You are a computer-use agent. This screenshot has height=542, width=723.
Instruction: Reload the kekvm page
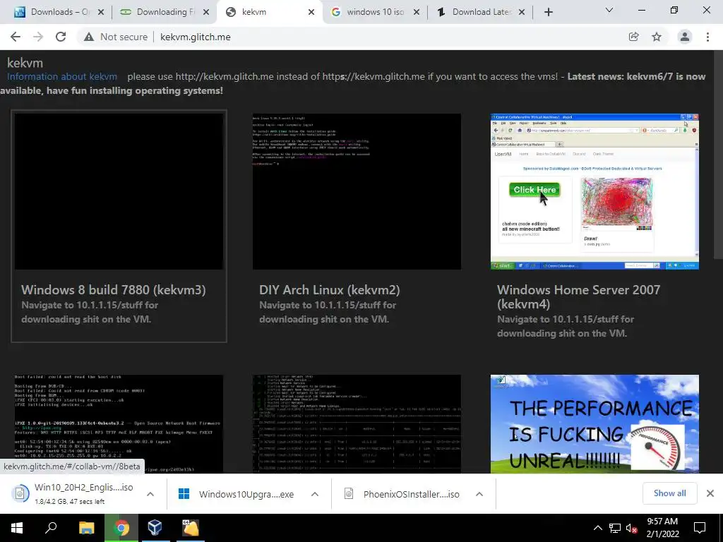[x=61, y=37]
